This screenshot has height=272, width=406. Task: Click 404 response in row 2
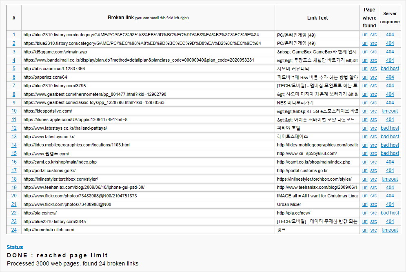[390, 43]
